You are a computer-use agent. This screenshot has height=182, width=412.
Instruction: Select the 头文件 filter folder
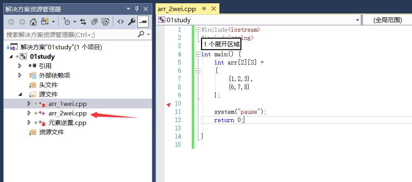[x=48, y=85]
